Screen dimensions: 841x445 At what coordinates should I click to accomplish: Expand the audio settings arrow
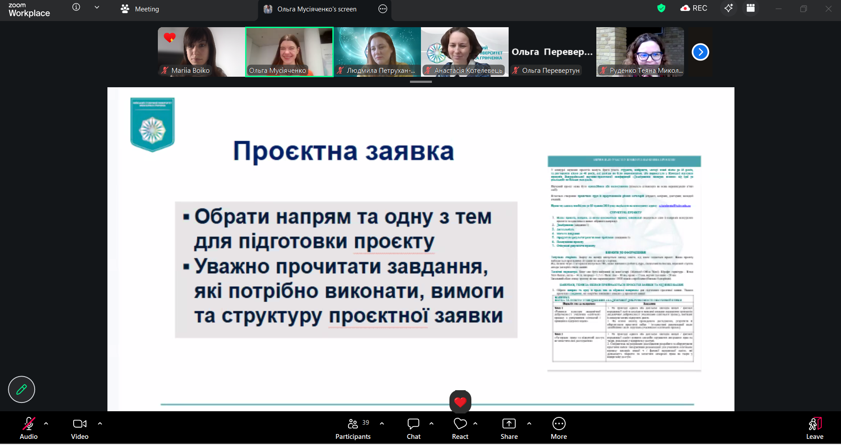[x=46, y=424]
